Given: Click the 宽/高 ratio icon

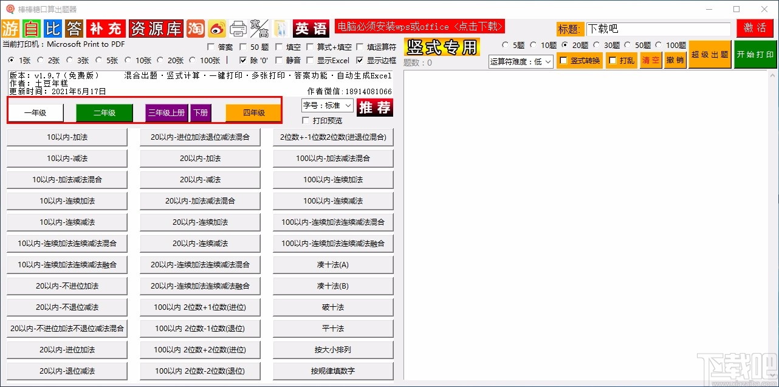Looking at the screenshot, I should [259, 27].
